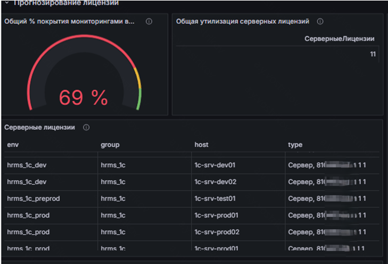The image size is (388, 264).
Task: Sort table by type column header
Action: 295,145
